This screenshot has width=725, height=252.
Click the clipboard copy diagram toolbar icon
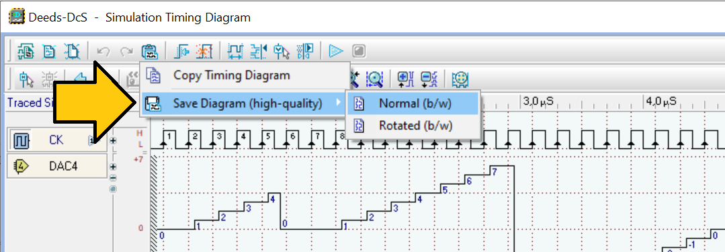[151, 51]
